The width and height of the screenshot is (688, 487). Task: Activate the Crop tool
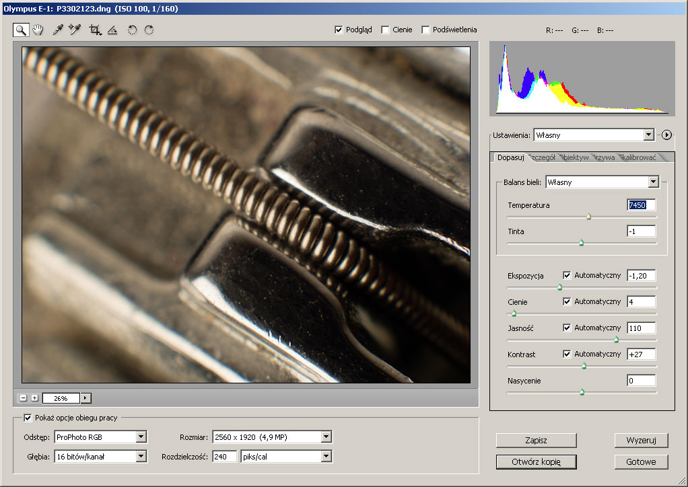coord(95,30)
